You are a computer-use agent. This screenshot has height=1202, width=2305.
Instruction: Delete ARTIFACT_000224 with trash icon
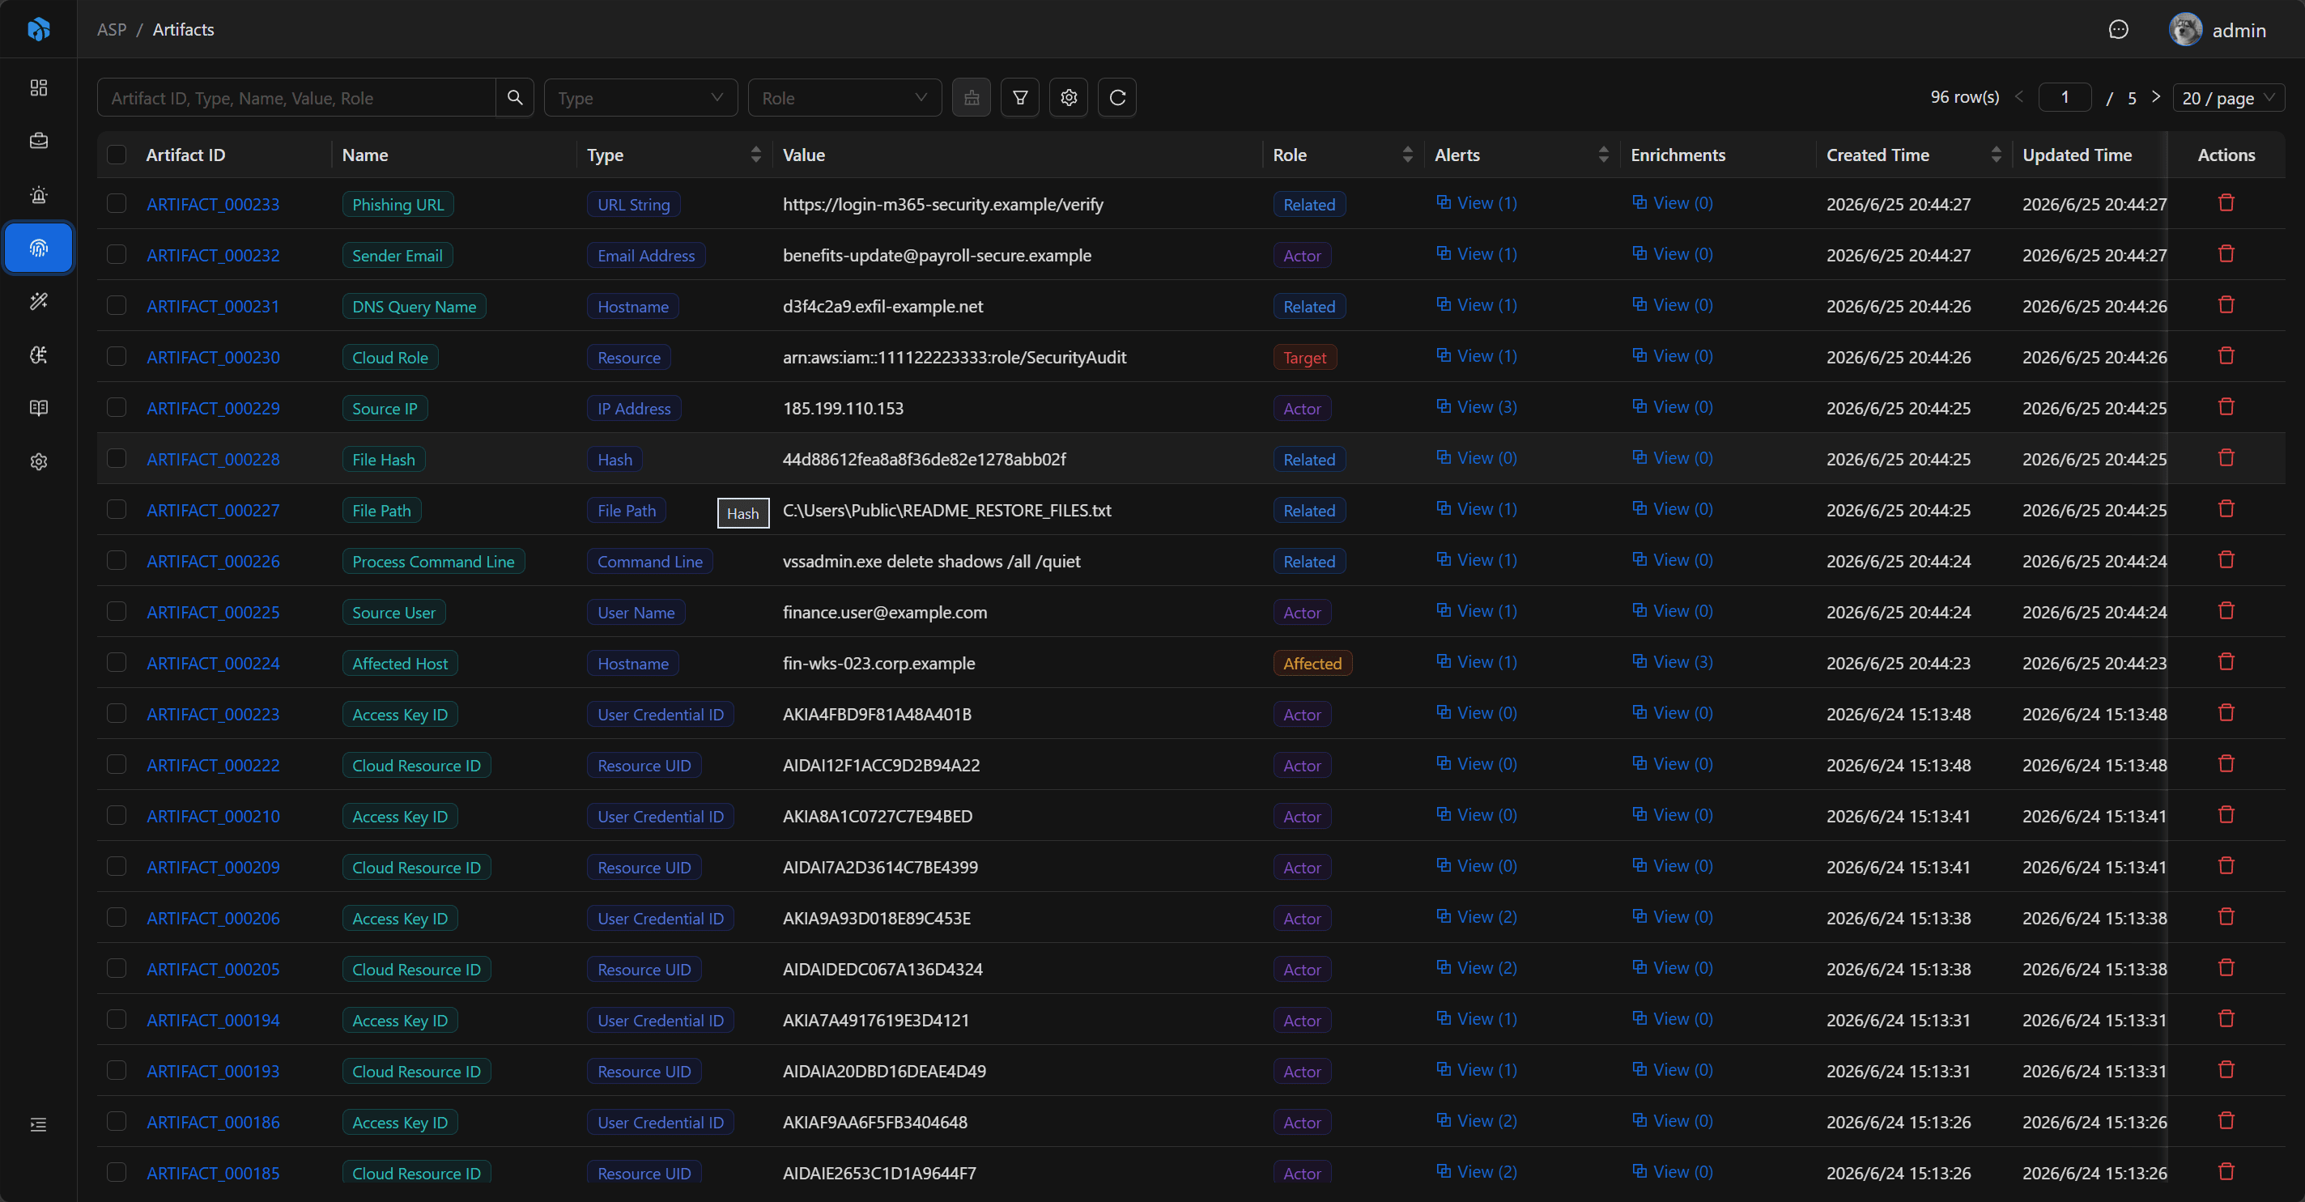(x=2226, y=662)
